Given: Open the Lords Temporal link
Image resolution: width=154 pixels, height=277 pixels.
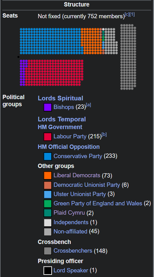Looking at the screenshot, I should pyautogui.click(x=62, y=119).
